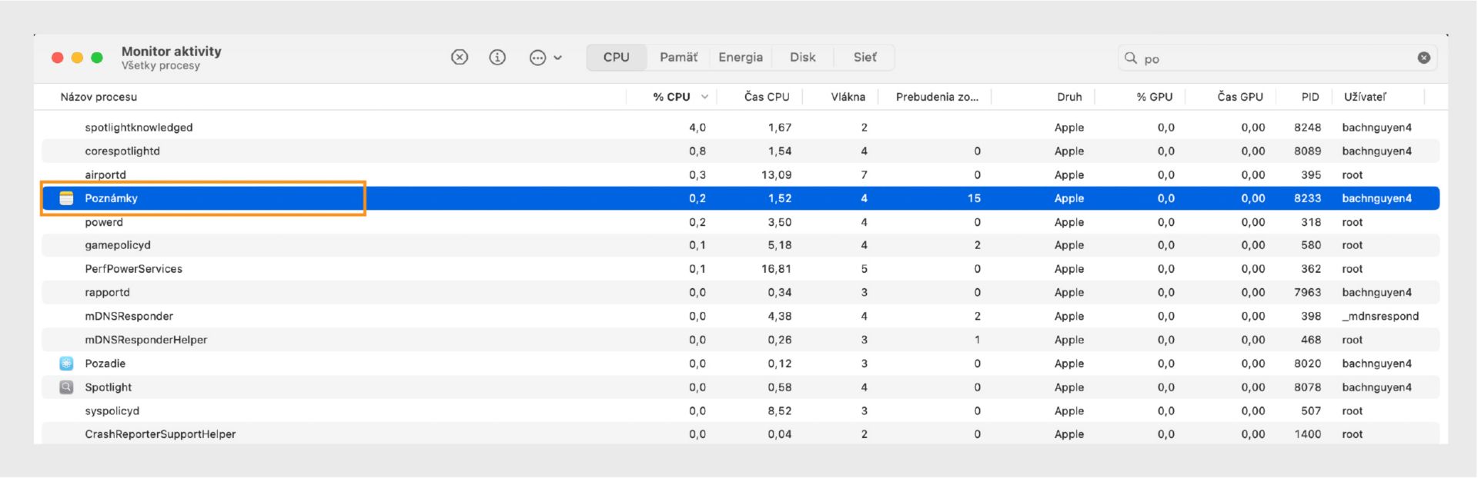The image size is (1478, 478).
Task: Click the red close window button
Action: [x=58, y=58]
